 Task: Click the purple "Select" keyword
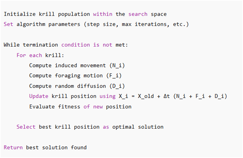[26, 127]
